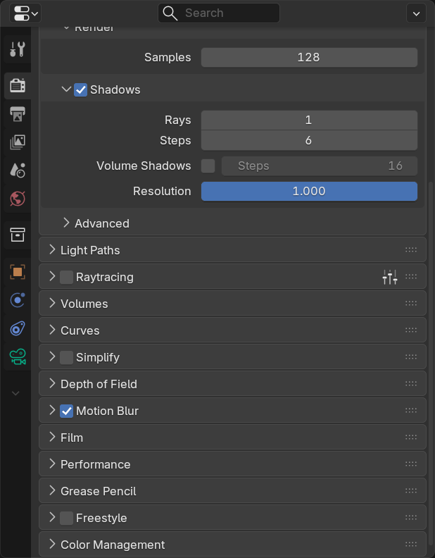
Task: Open the Object properties tab
Action: coord(18,272)
